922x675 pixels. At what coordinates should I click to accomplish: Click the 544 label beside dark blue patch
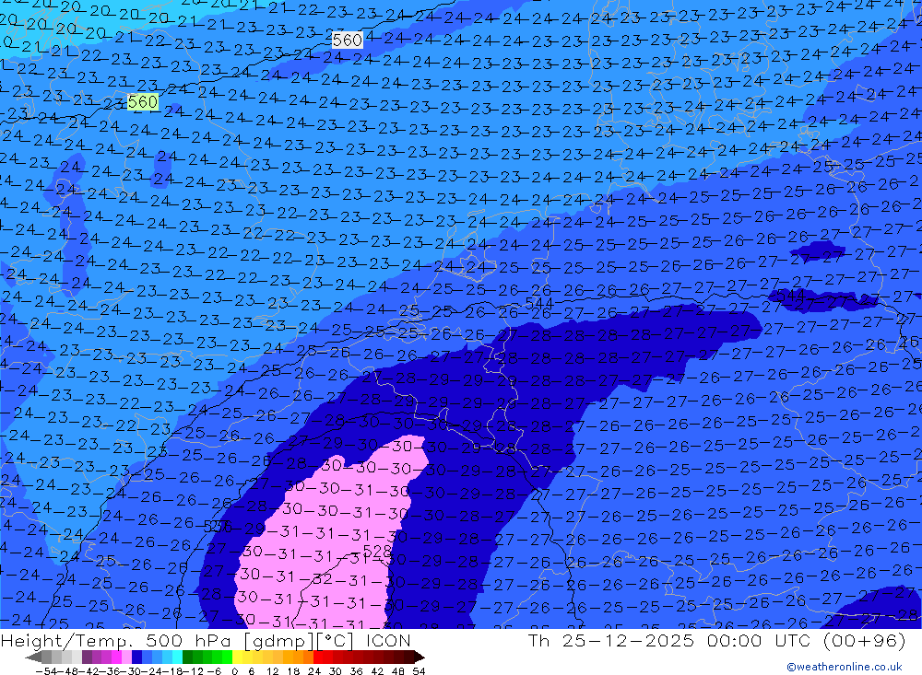coord(790,295)
